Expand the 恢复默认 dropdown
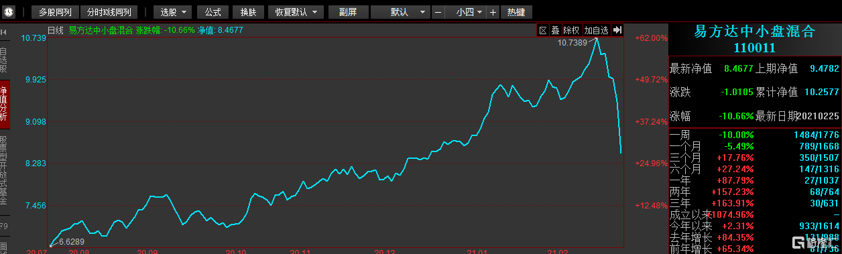842x254 pixels. coord(296,12)
